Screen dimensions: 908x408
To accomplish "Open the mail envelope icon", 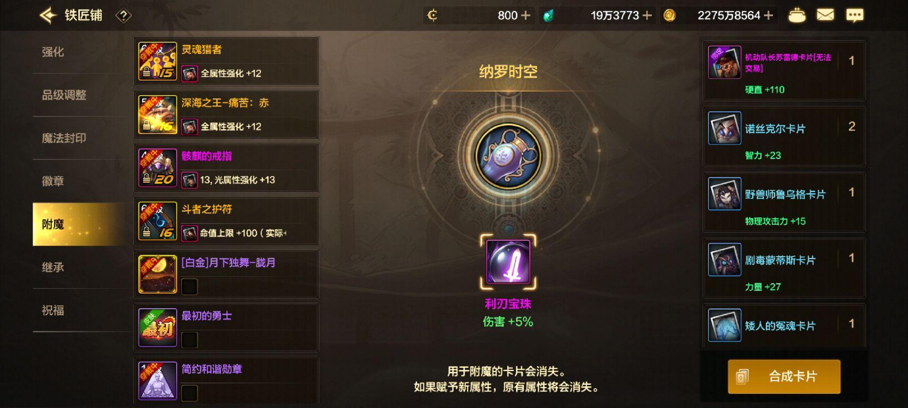I will point(825,15).
